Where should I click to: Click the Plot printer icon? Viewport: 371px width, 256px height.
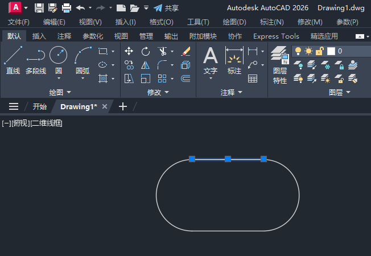coord(67,8)
